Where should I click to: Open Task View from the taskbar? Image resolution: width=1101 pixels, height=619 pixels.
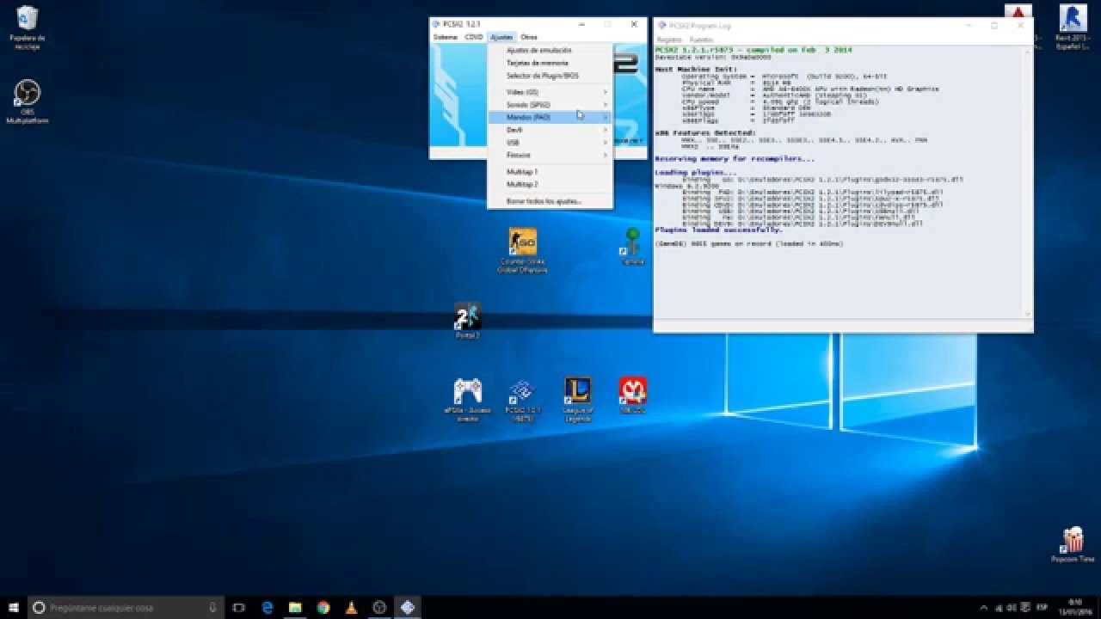coord(239,607)
